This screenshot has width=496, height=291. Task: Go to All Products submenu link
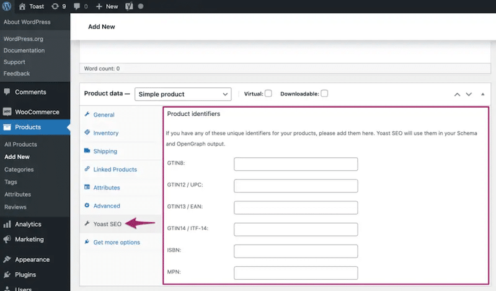(20, 144)
